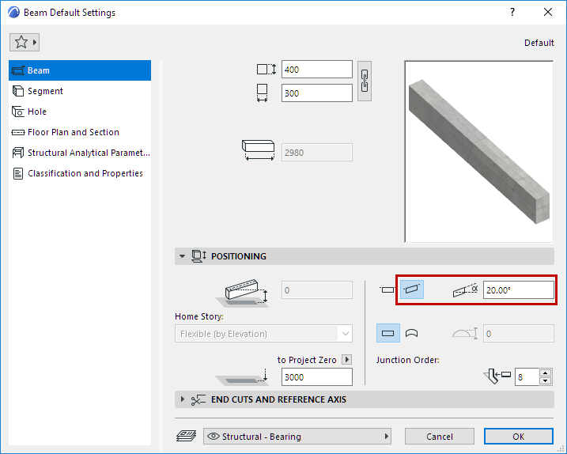Collapse the Positioning panel
Viewport: 567px width, 454px height.
[182, 256]
